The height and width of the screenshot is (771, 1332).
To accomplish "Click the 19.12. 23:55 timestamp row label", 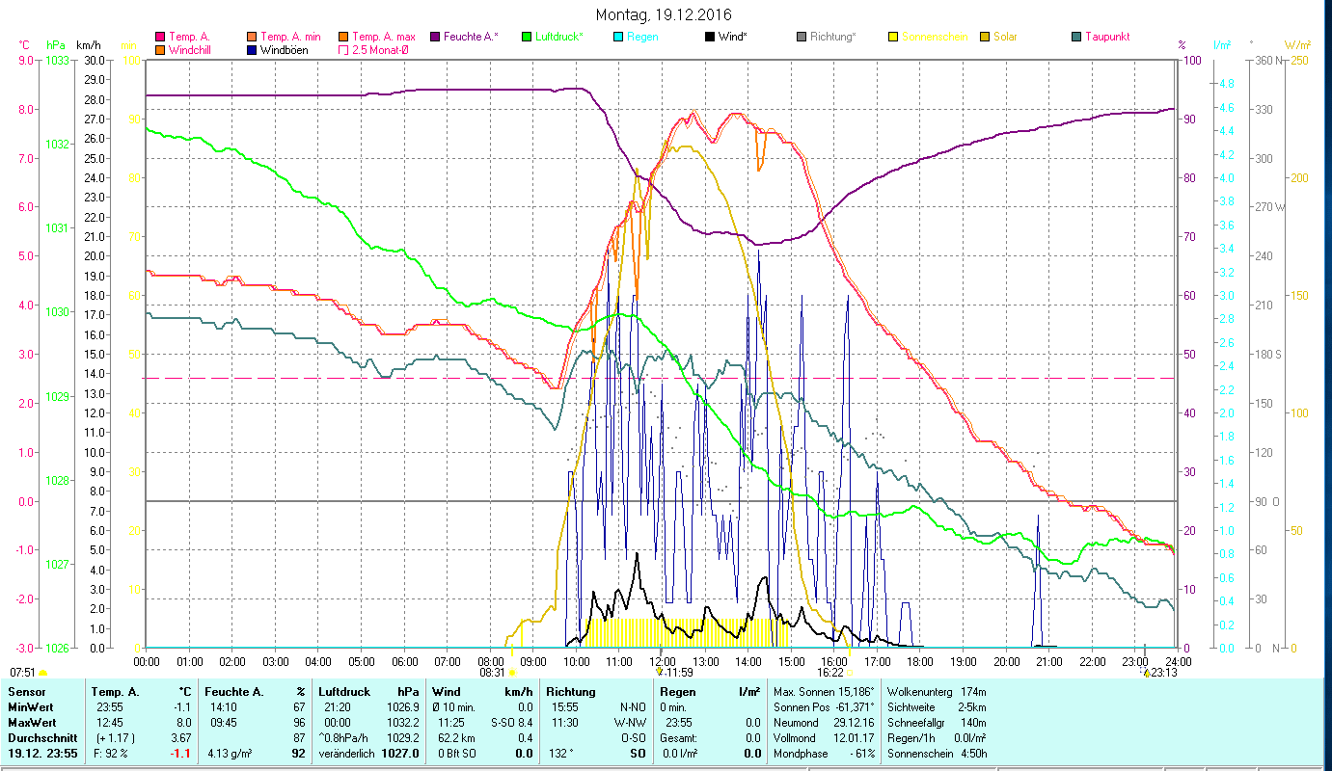I will (x=42, y=753).
